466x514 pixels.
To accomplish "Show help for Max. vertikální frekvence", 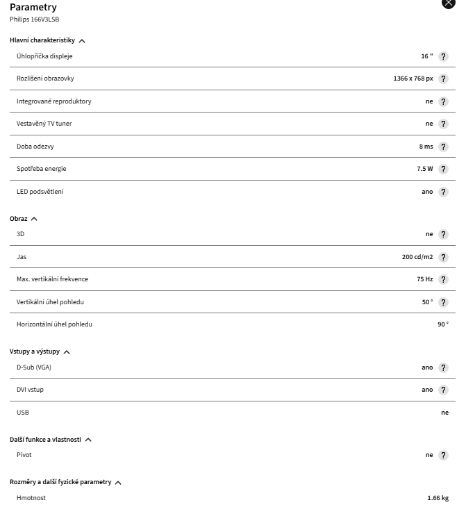I will point(444,279).
